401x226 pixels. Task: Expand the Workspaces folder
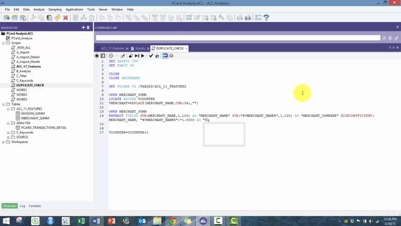[x=3, y=142]
